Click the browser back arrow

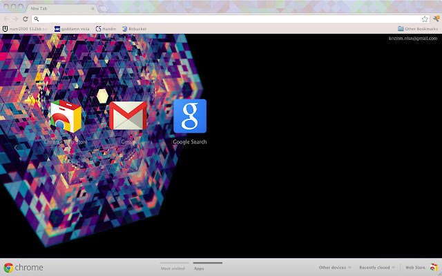click(6, 19)
